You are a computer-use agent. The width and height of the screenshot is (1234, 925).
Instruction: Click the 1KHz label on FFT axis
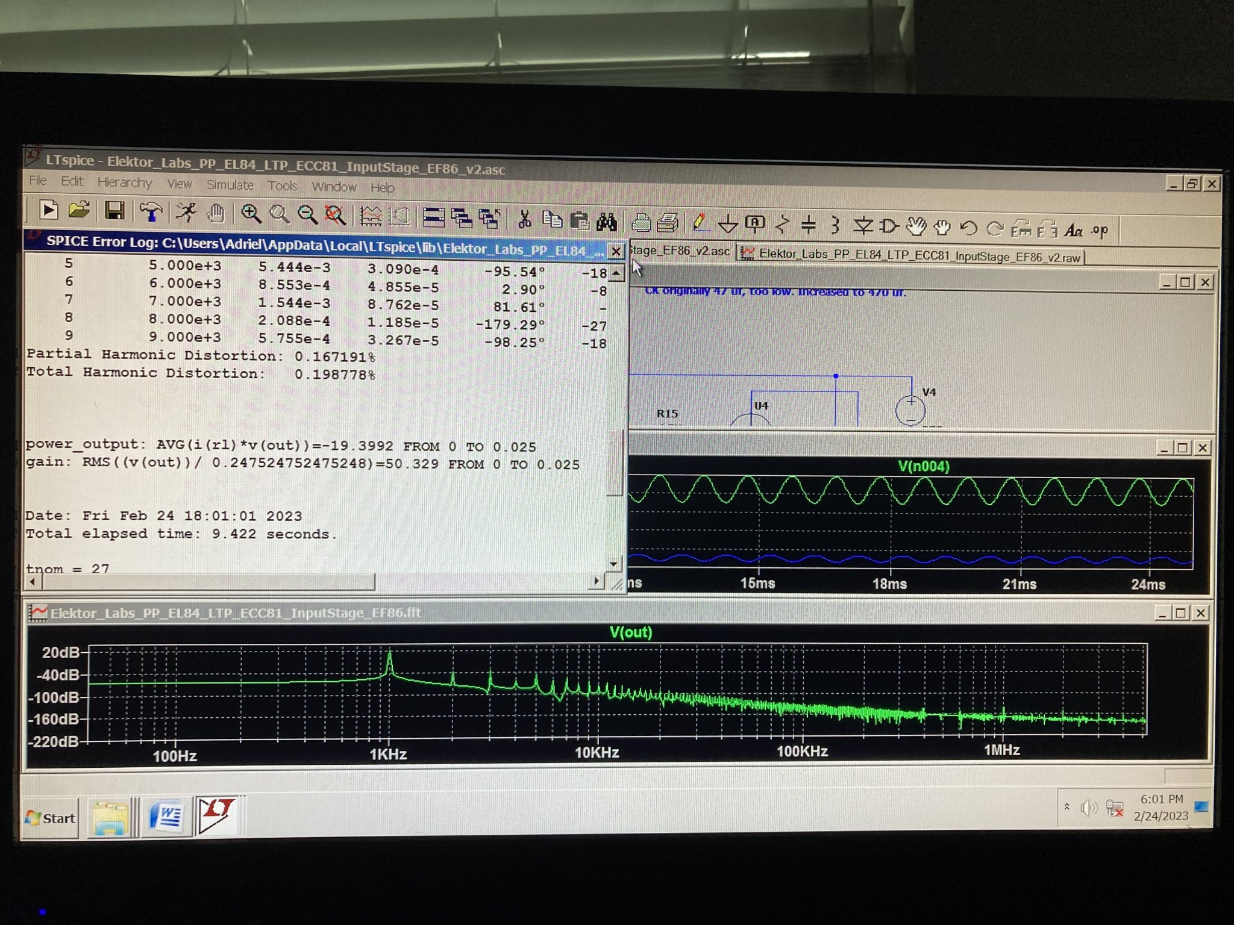(388, 754)
